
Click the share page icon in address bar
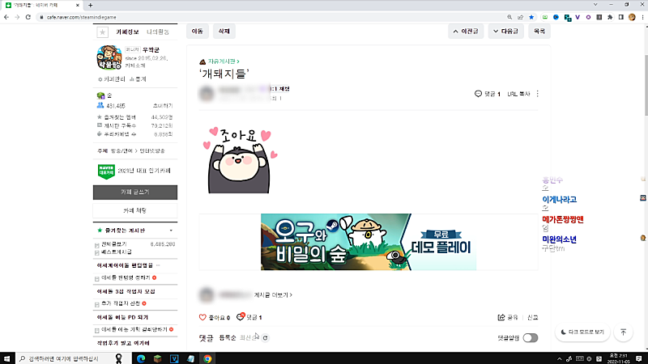click(x=520, y=17)
